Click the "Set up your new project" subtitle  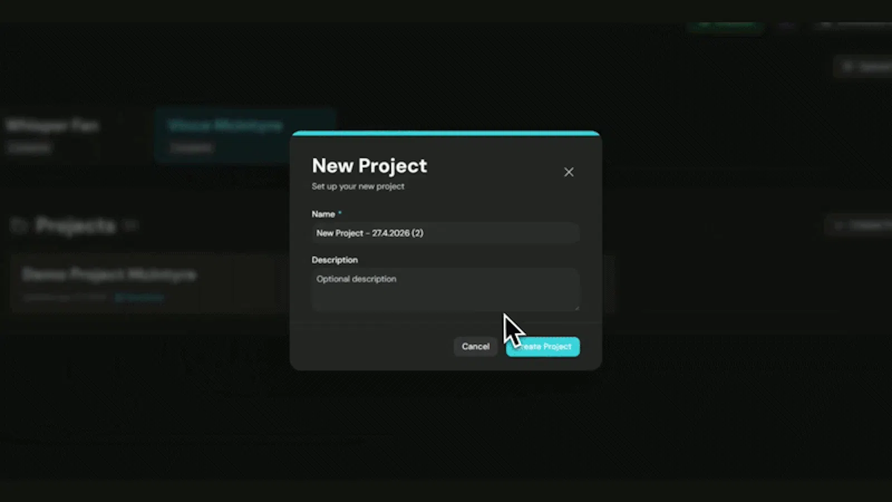tap(358, 186)
